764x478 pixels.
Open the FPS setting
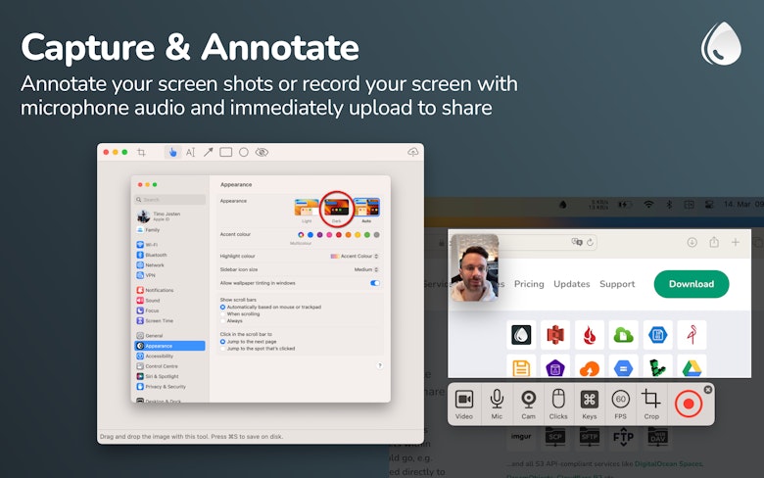[620, 404]
